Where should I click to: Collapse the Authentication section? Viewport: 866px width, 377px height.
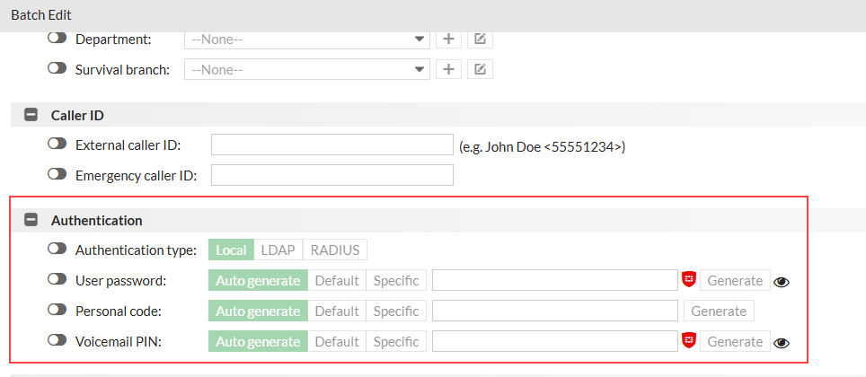pos(31,220)
